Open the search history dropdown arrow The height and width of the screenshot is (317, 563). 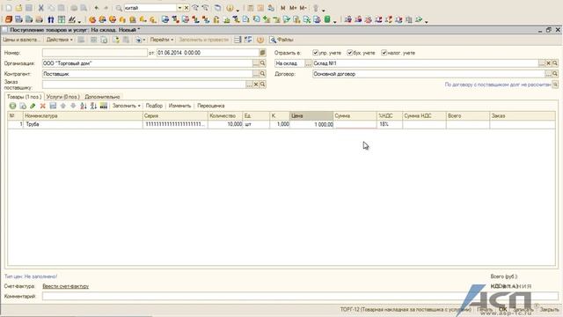point(179,8)
